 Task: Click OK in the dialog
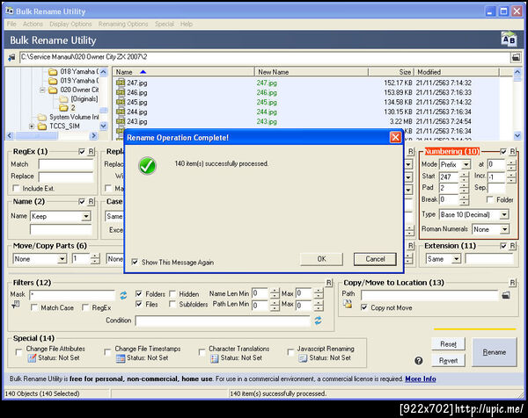(x=321, y=259)
